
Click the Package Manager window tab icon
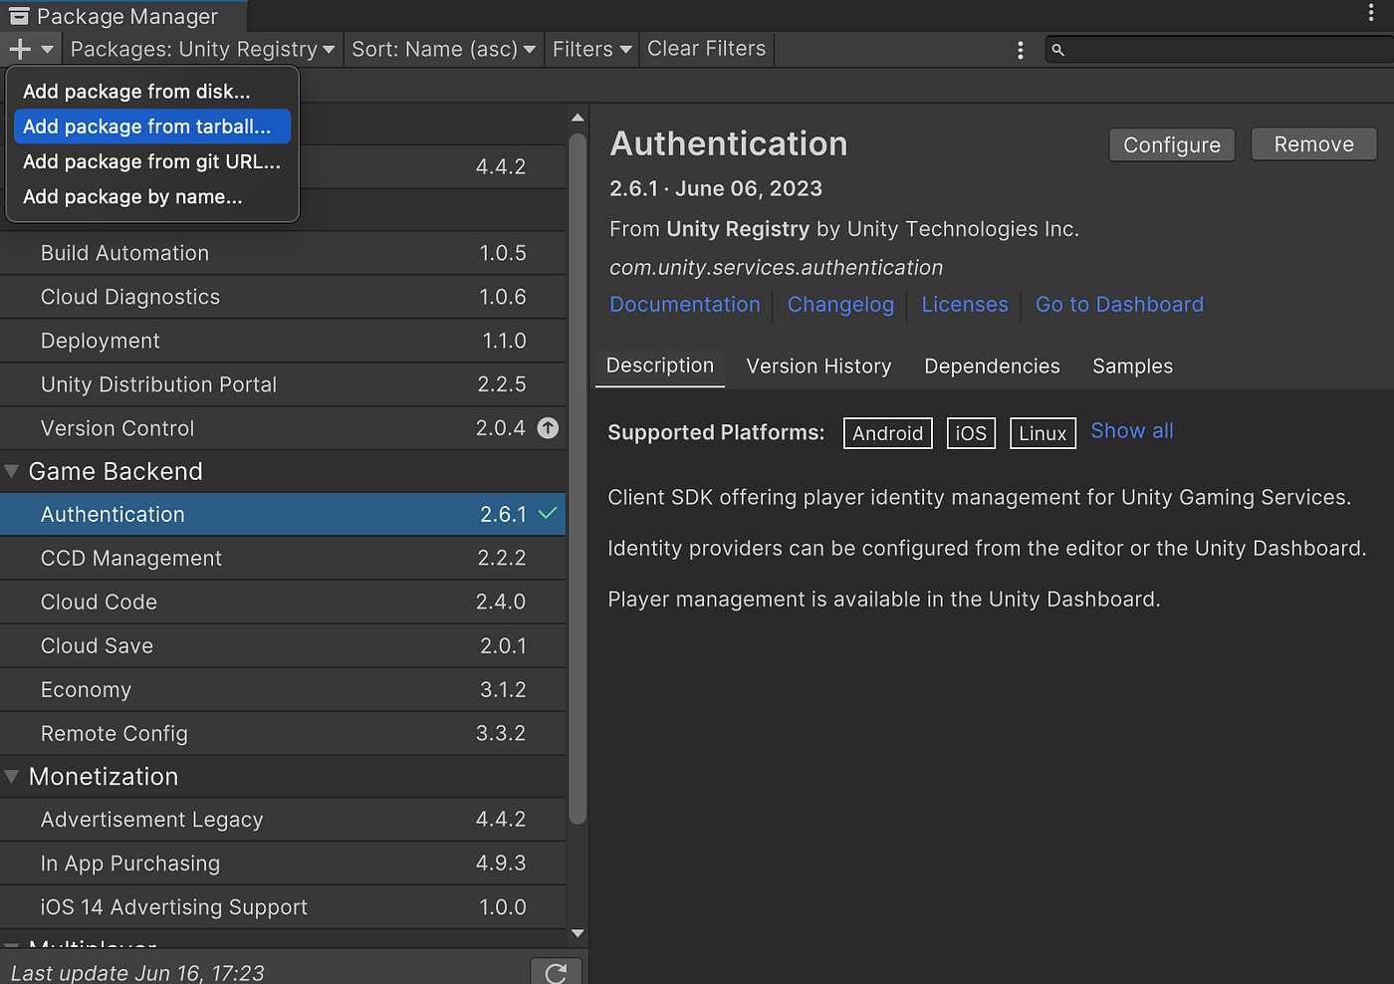(x=19, y=16)
